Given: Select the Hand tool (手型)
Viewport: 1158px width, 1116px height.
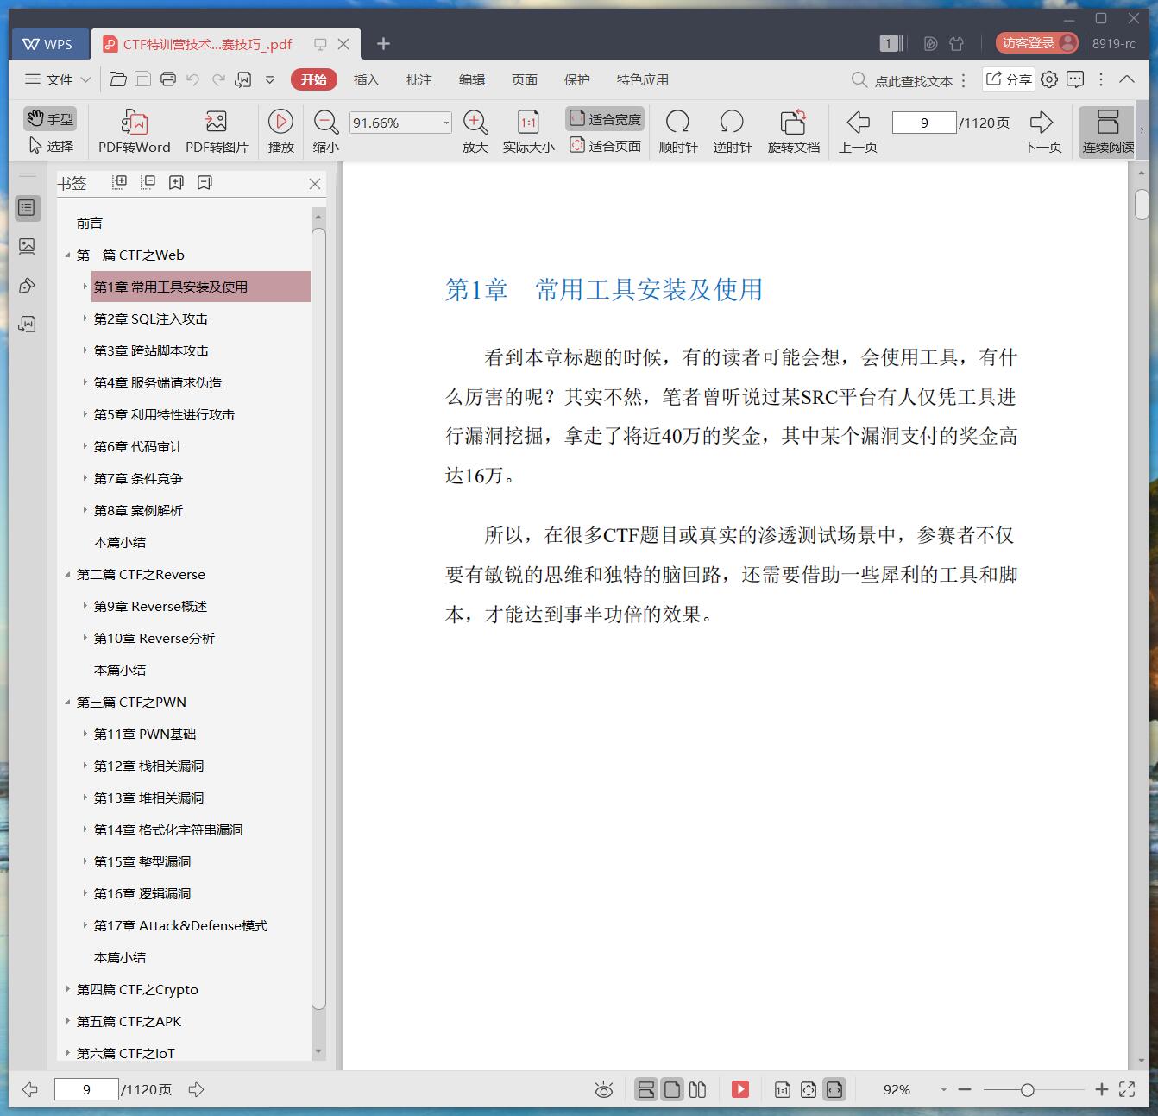Looking at the screenshot, I should [50, 118].
